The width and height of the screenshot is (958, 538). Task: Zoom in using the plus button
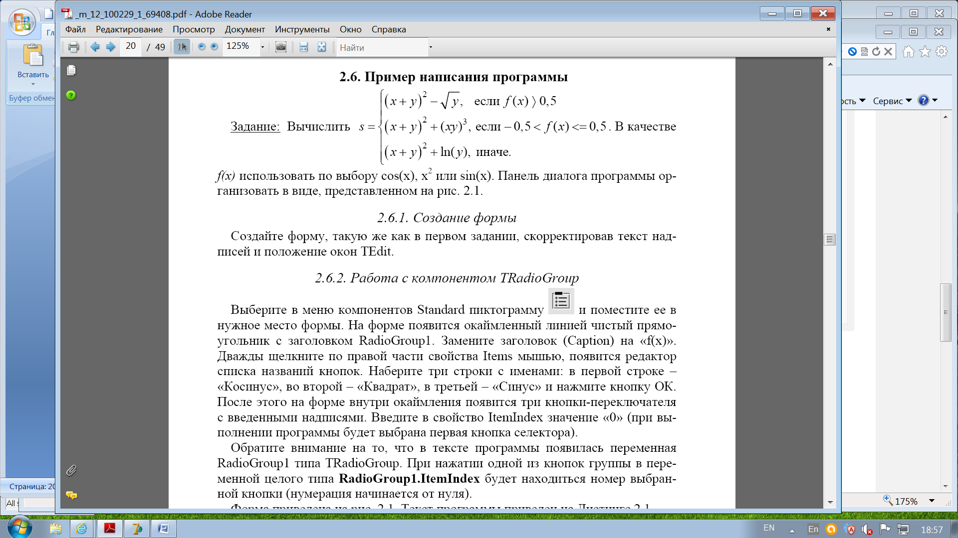215,47
